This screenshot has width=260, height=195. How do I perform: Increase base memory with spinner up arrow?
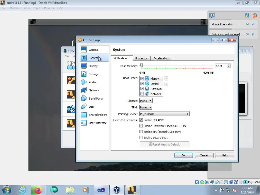click(229, 65)
